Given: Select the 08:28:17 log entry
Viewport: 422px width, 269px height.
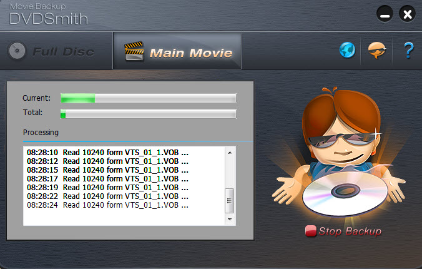Looking at the screenshot, I should pyautogui.click(x=107, y=179).
